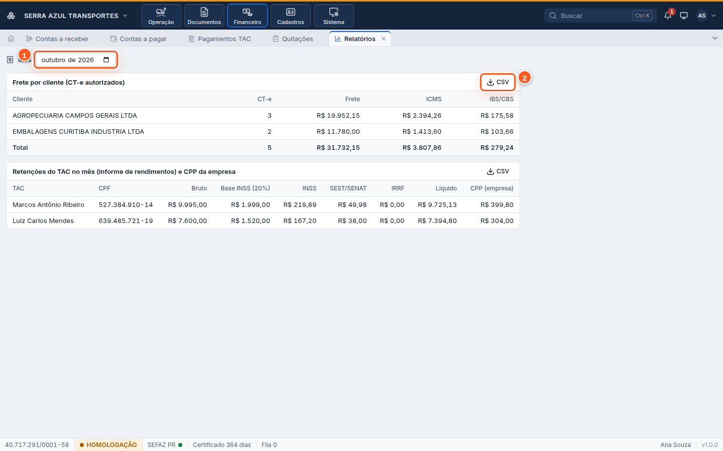Click Luiz Carlos Mendes net value R$ 7.394,80
Viewport: 723px width, 451px height.
click(437, 220)
